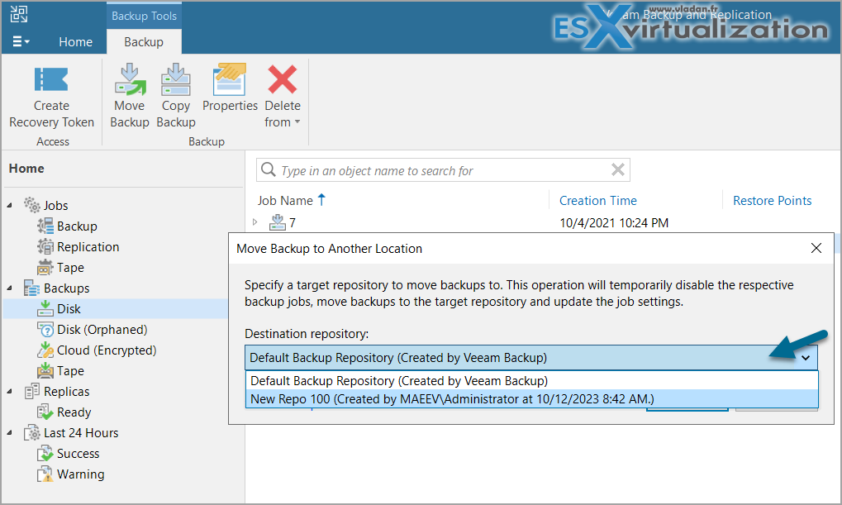The width and height of the screenshot is (842, 505).
Task: Collapse the Replicas tree node
Action: pyautogui.click(x=10, y=391)
